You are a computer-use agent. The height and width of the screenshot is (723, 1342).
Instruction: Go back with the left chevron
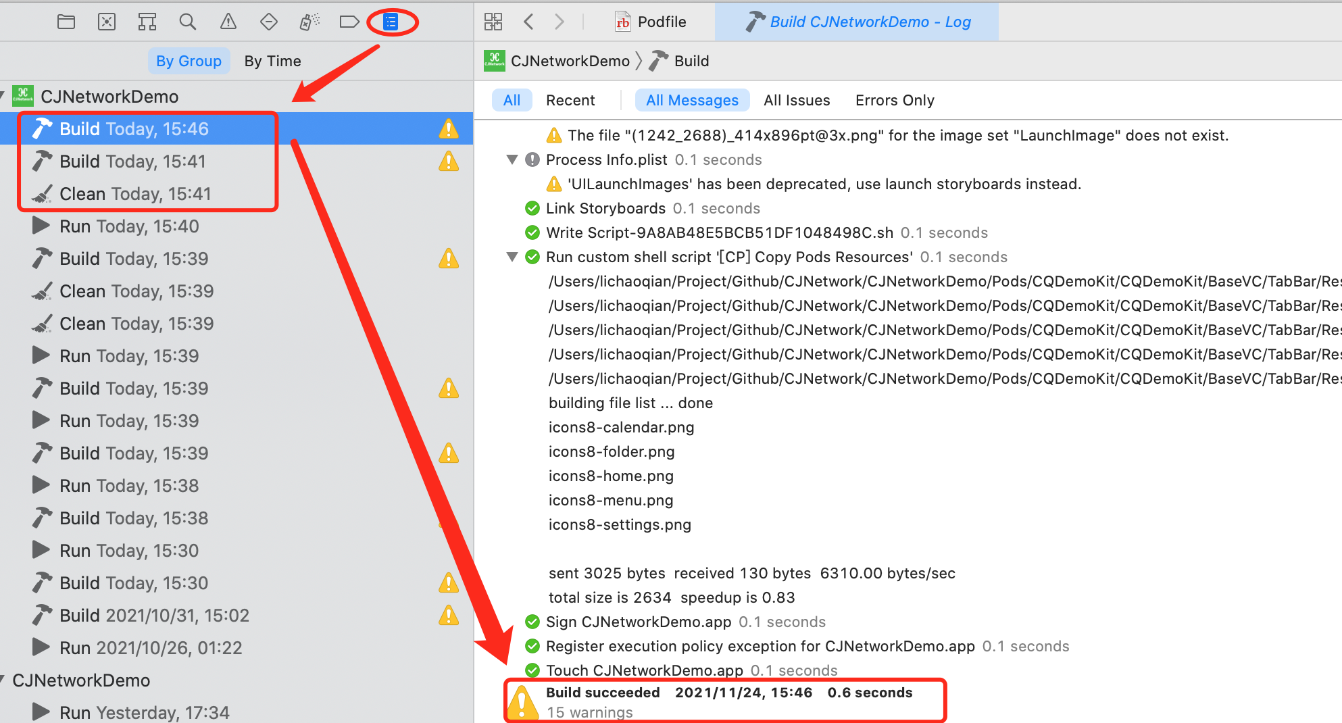coord(529,22)
